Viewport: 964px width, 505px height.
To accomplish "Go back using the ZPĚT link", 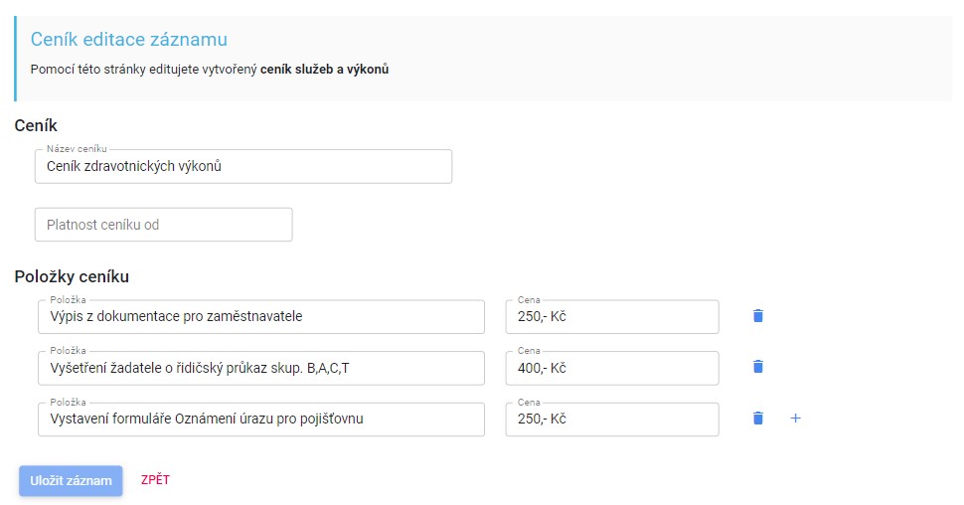I will (156, 480).
